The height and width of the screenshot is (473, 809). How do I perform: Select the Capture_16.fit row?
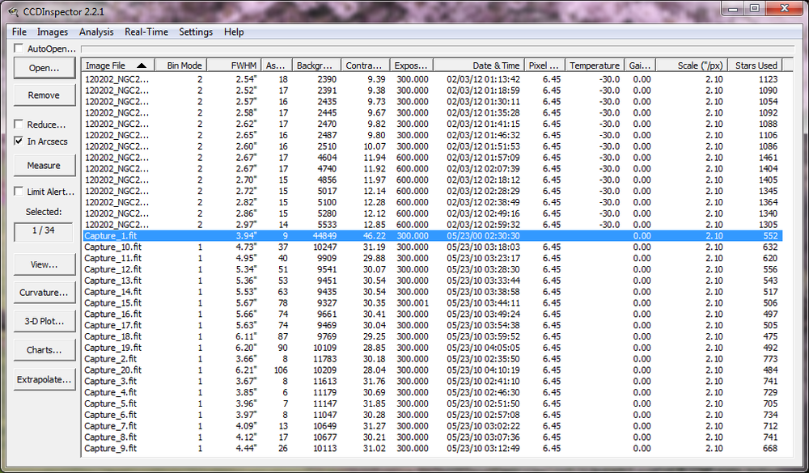tap(433, 315)
